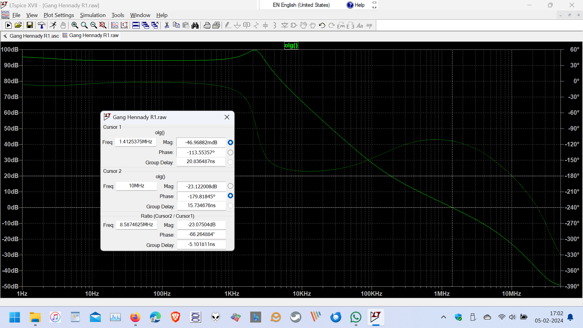The image size is (583, 328).
Task: Select the Cursor 1 Mag radio button
Action: click(x=230, y=142)
